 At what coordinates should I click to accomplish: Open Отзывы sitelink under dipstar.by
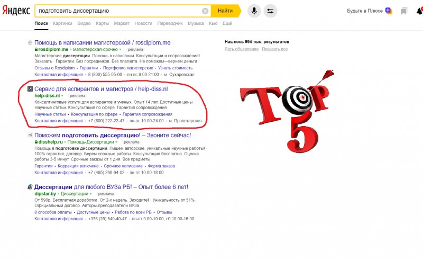[164, 212]
